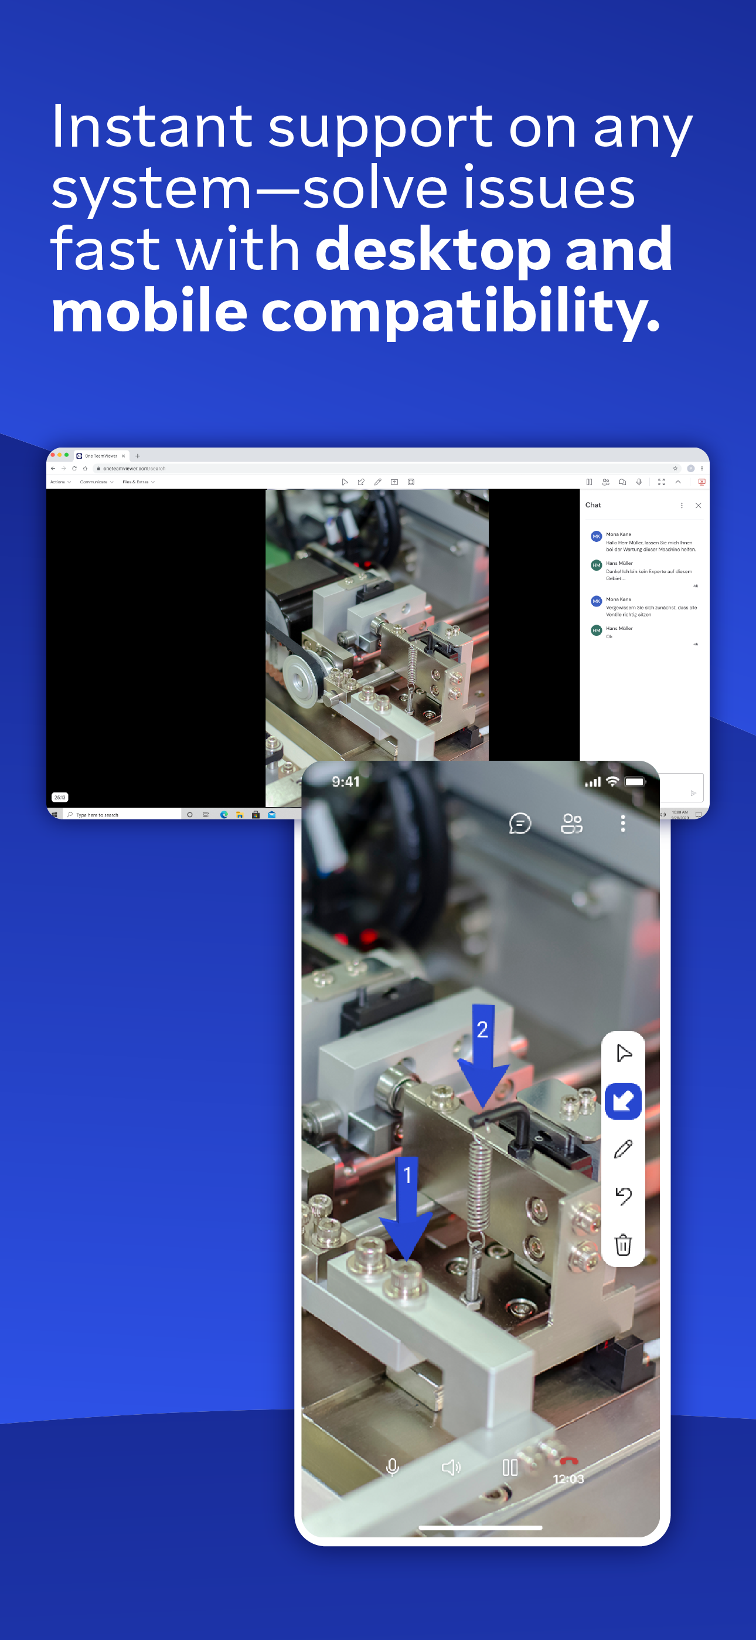756x1640 pixels.
Task: Show participants icon on phone screen
Action: [x=571, y=823]
